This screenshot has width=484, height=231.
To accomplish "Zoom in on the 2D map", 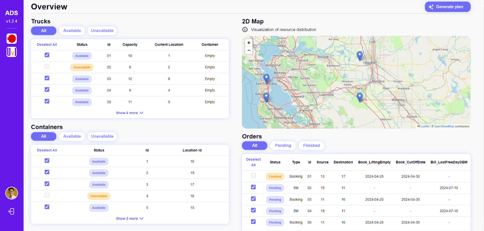I will 249,43.
